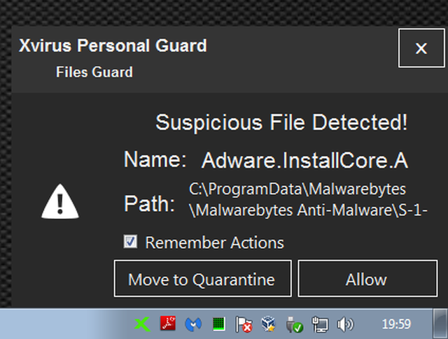This screenshot has width=448, height=339.
Task: Click the Adware.InstallCore.A threat name
Action: pyautogui.click(x=304, y=161)
